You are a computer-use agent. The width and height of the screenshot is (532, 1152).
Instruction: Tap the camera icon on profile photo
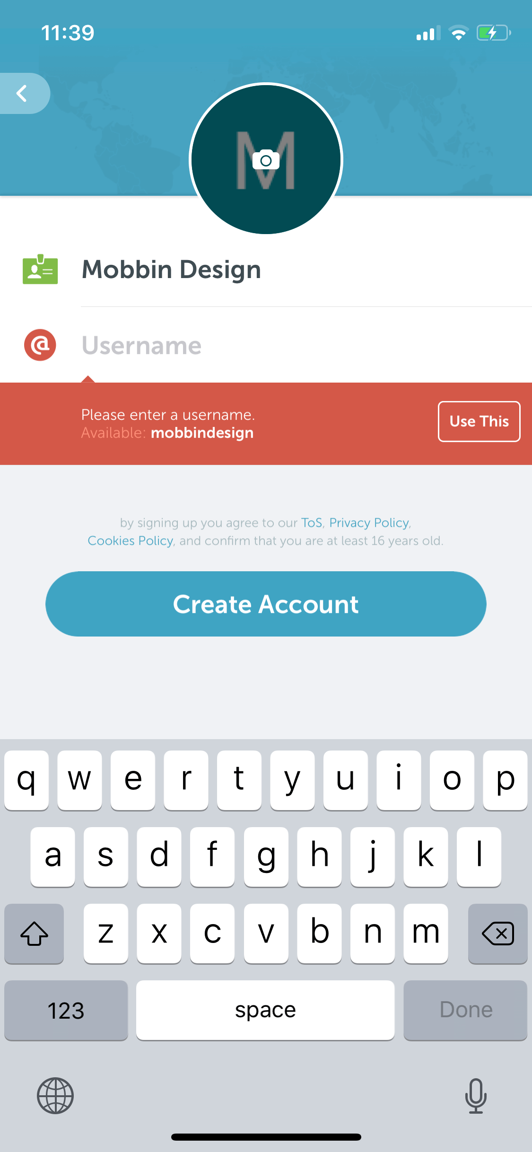tap(266, 160)
